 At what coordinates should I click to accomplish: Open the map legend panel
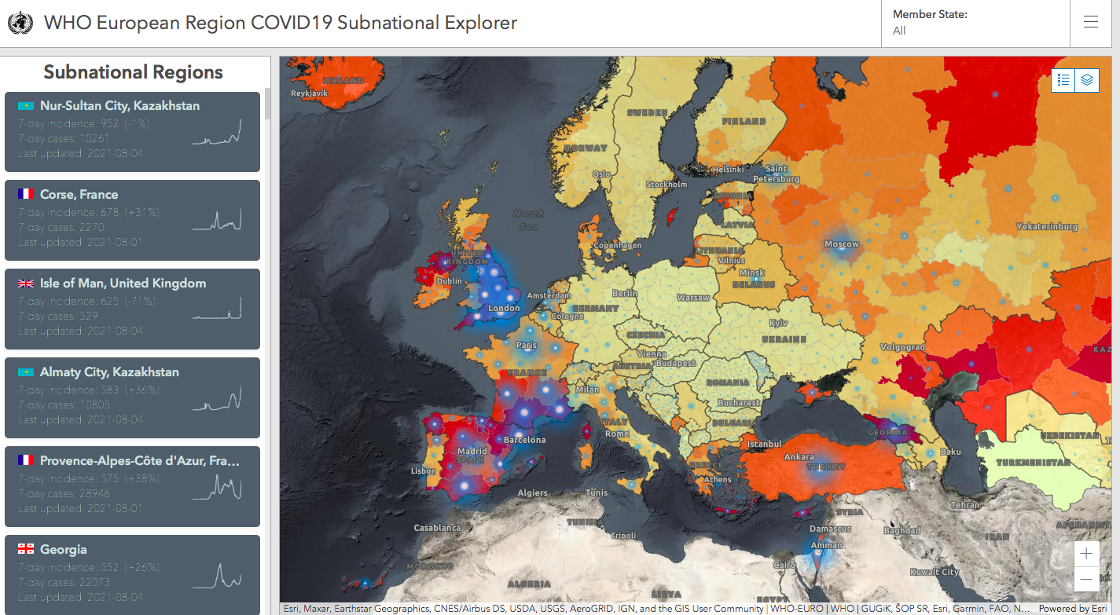tap(1063, 80)
